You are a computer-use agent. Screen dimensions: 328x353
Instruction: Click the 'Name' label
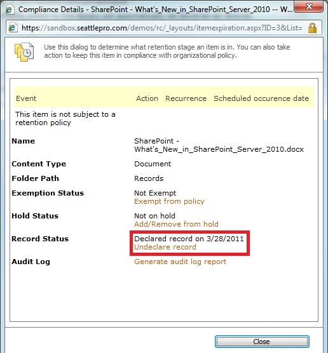[x=24, y=141]
